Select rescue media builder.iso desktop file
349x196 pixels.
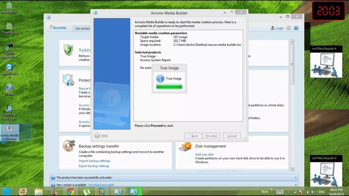pyautogui.click(x=9, y=132)
